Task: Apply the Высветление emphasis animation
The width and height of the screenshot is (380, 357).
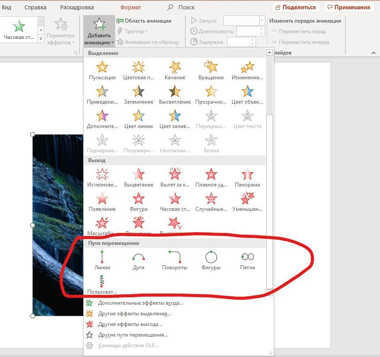Action: coord(175,95)
